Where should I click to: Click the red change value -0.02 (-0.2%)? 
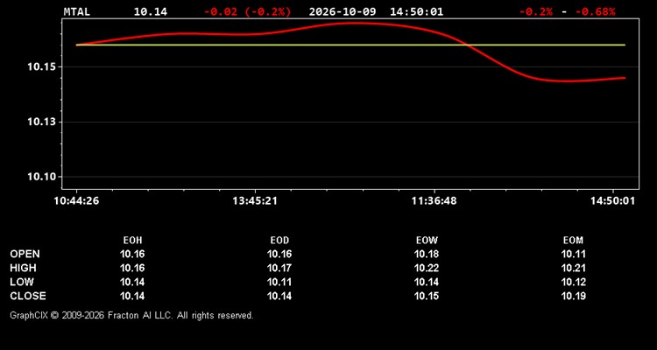point(247,11)
